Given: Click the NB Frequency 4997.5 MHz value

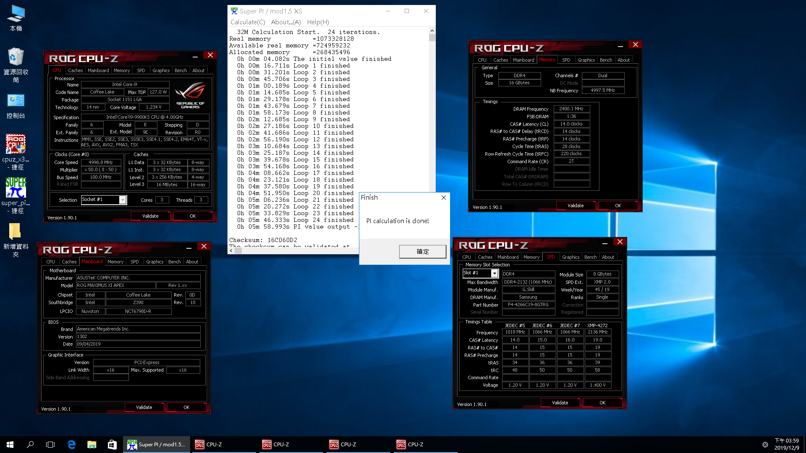Looking at the screenshot, I should (603, 90).
